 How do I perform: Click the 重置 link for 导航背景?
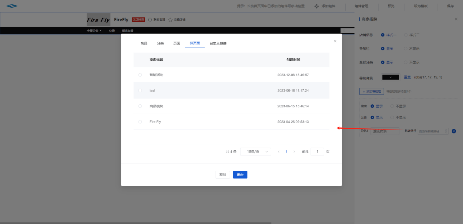[x=407, y=77]
